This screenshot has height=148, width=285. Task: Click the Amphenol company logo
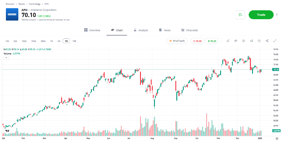tap(12, 14)
